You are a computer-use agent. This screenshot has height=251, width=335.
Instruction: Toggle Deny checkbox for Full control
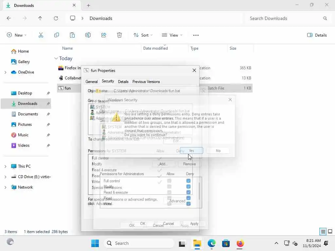pos(188,181)
